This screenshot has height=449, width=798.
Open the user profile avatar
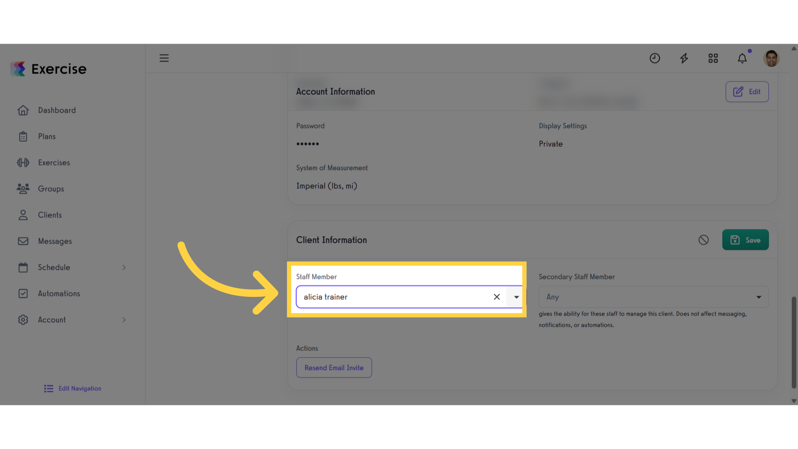[771, 58]
